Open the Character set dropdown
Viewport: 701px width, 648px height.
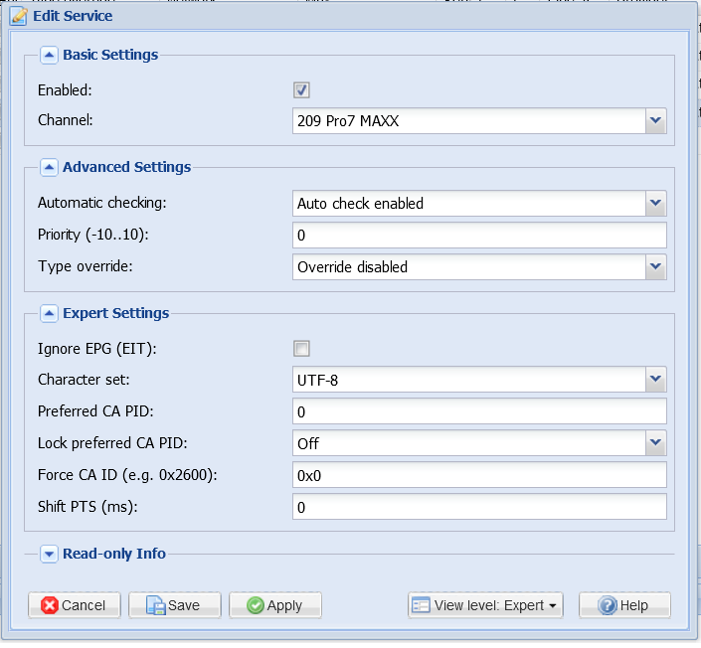pyautogui.click(x=655, y=380)
